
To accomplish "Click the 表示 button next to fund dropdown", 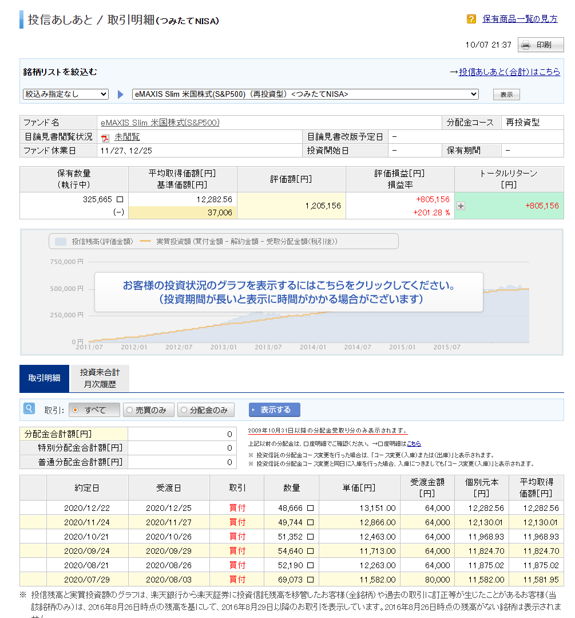I will click(506, 95).
